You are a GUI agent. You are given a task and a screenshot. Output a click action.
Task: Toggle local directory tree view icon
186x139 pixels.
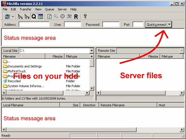pyautogui.click(x=20, y=17)
